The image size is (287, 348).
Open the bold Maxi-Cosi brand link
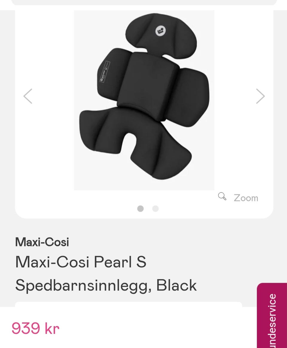(42, 242)
